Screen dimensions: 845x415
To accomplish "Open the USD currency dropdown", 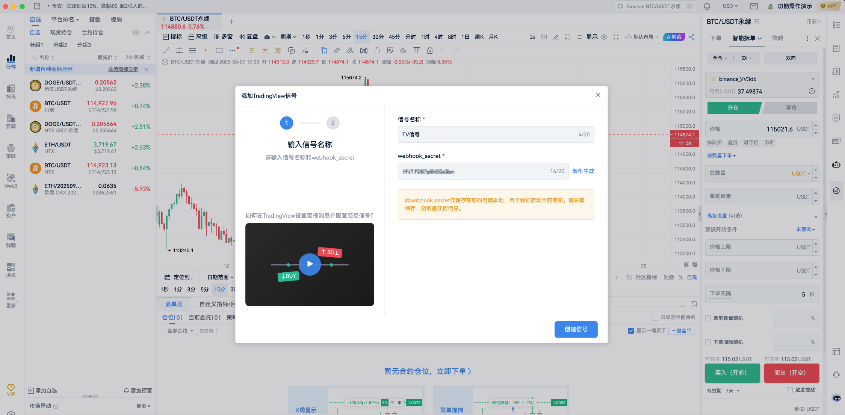I will click(730, 6).
